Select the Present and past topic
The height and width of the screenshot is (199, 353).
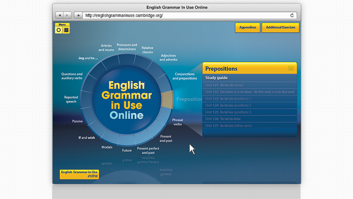click(x=166, y=138)
